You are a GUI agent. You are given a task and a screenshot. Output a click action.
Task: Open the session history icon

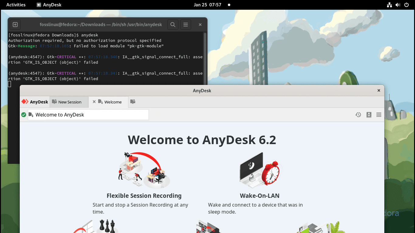(358, 115)
